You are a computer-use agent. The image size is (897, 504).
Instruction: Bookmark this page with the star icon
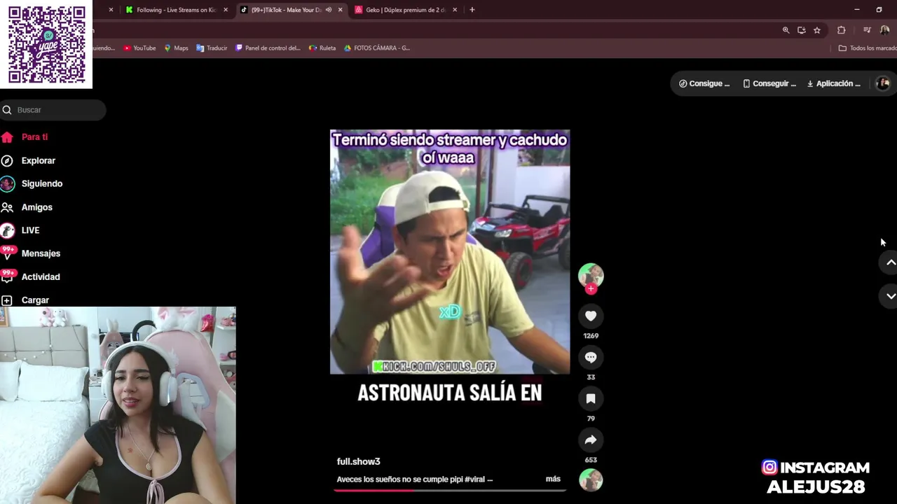click(816, 30)
